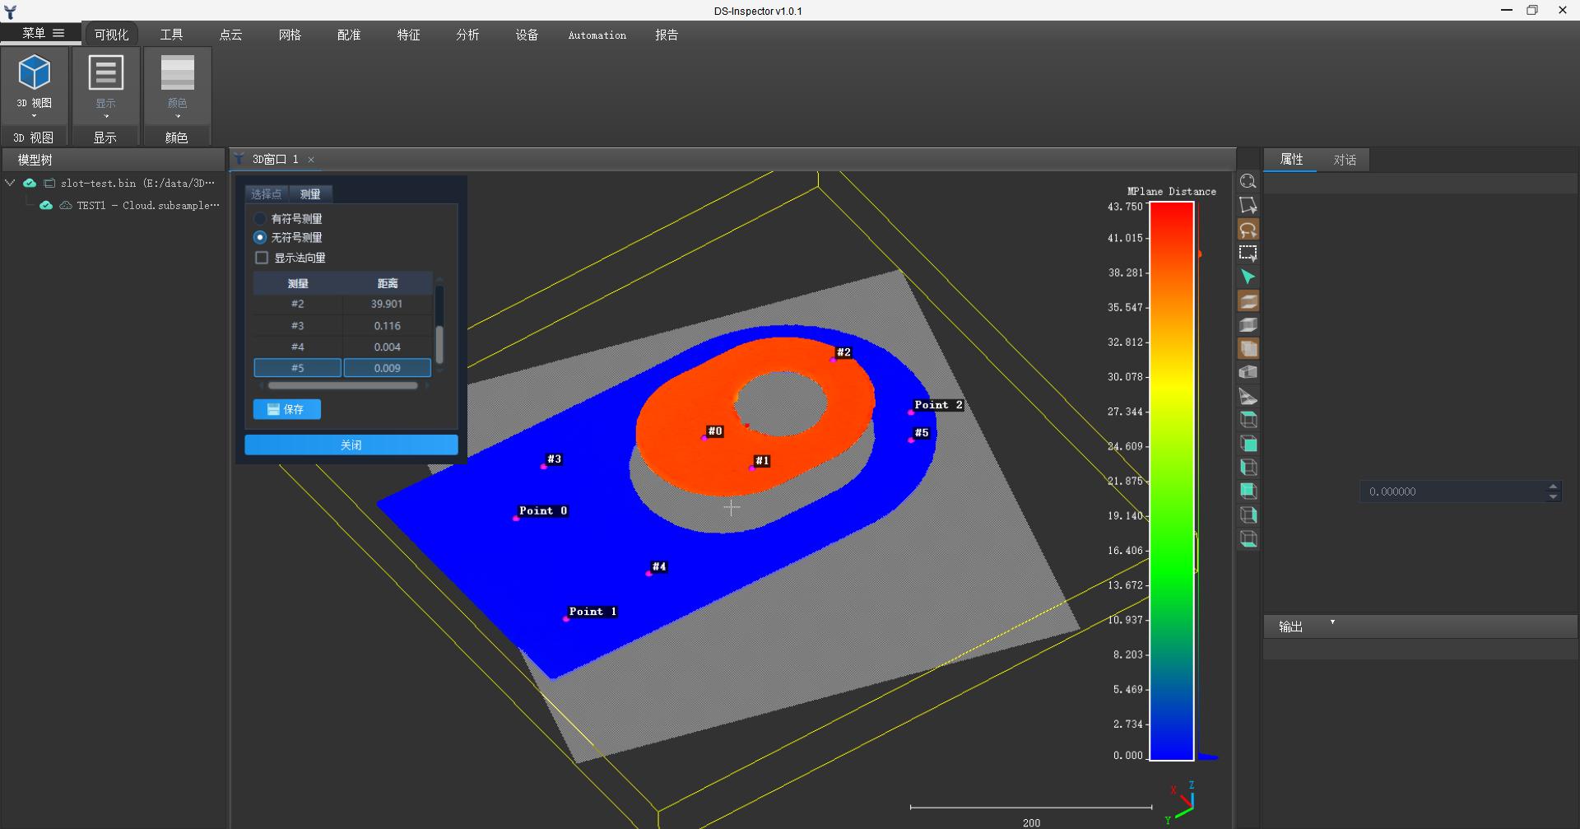Open the 可视化 ribbon tab
1580x829 pixels.
111,35
